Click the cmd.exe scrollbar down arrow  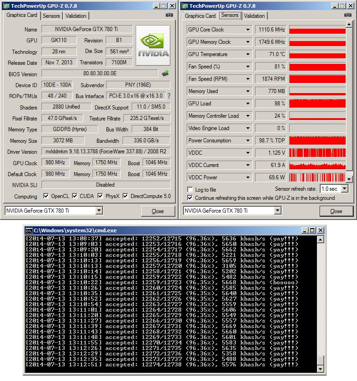point(321,369)
